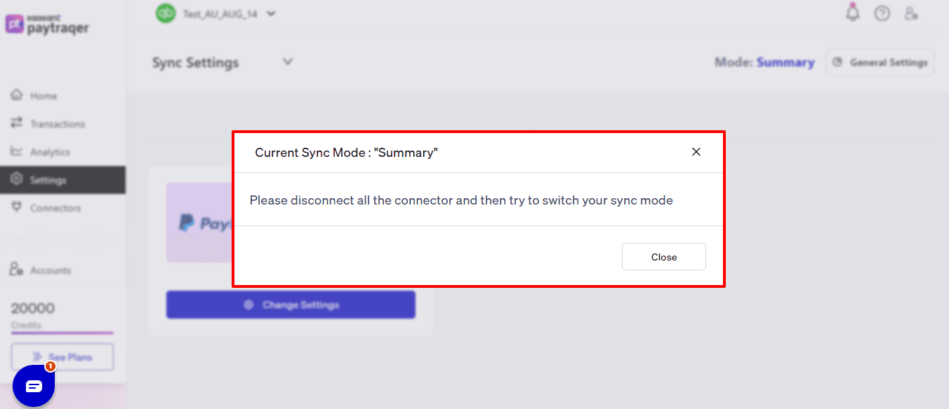Open the user profile icon top right
The image size is (949, 409).
pyautogui.click(x=911, y=13)
